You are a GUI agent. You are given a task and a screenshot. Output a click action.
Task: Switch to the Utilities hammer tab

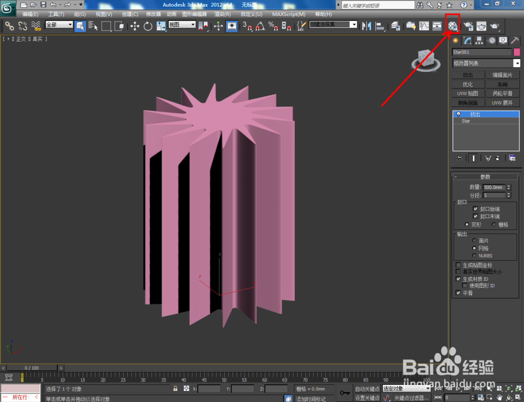click(x=515, y=41)
